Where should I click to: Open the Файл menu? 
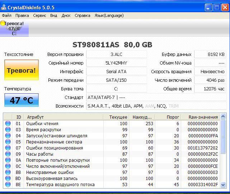tap(6, 15)
